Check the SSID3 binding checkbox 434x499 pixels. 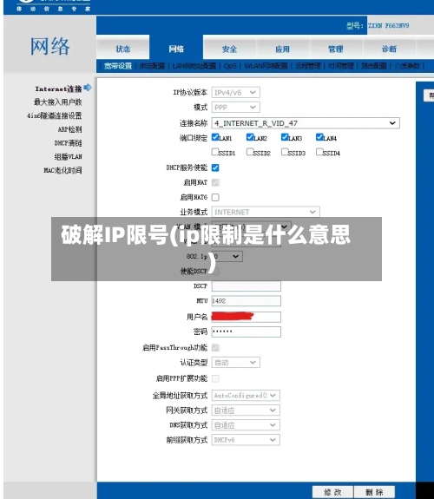[285, 152]
